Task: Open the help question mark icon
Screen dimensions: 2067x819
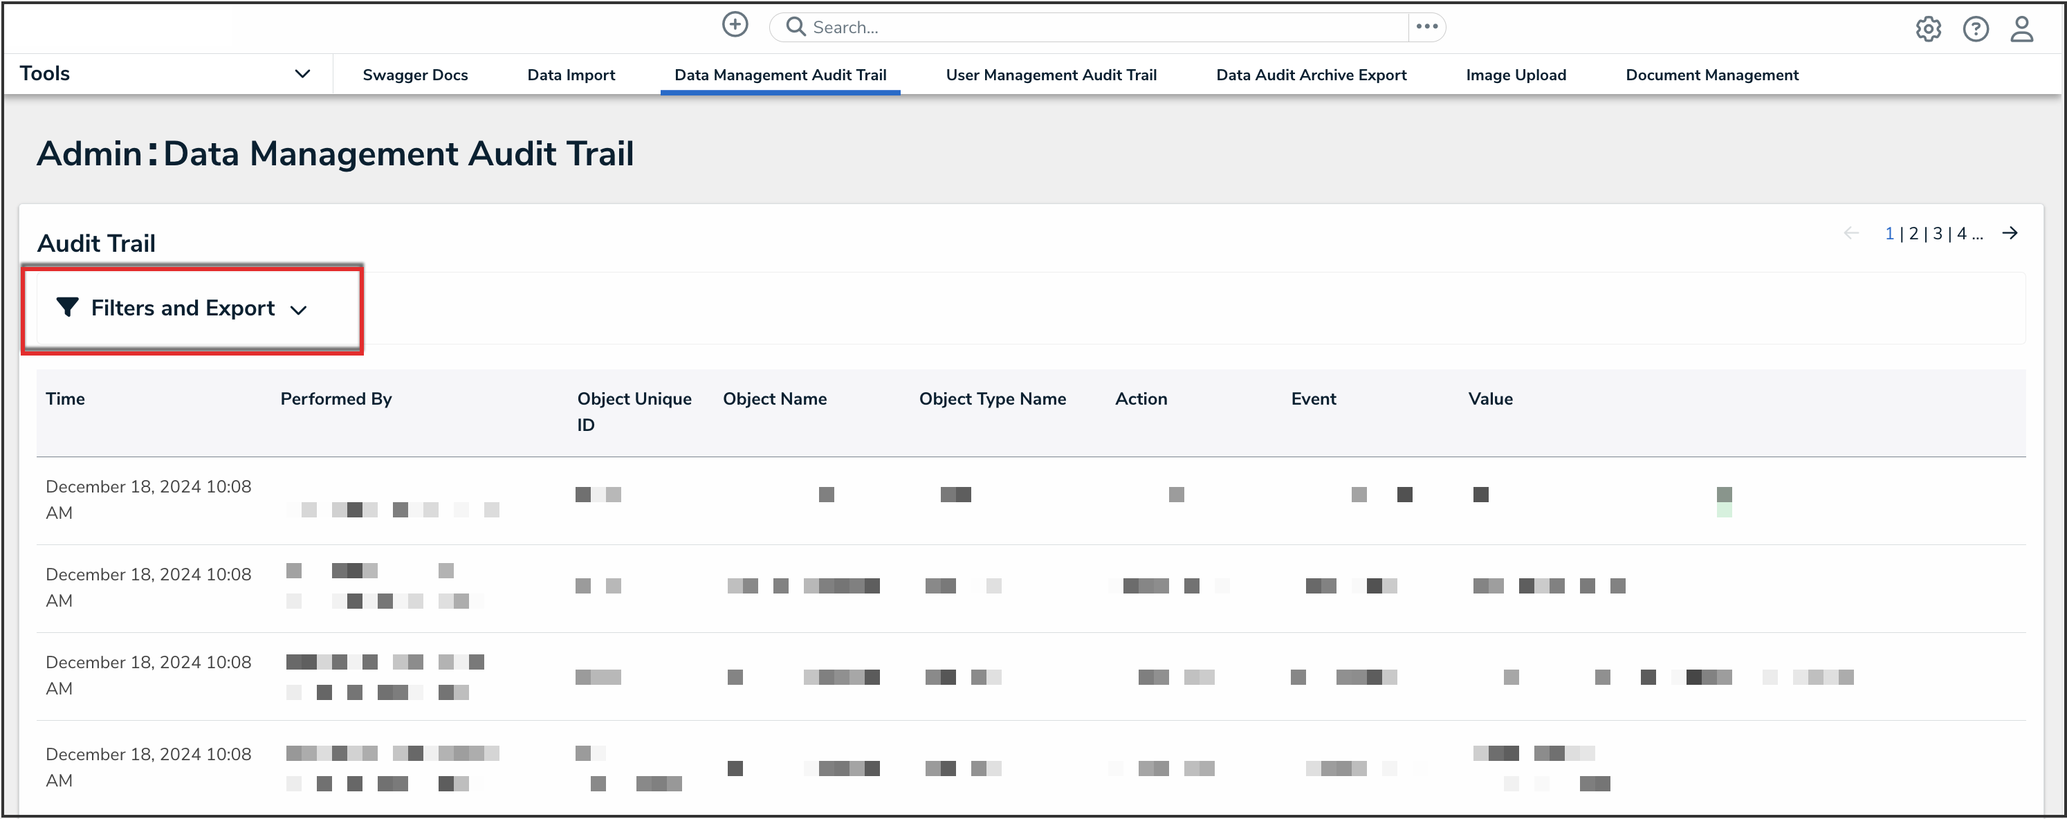Action: [x=1975, y=29]
